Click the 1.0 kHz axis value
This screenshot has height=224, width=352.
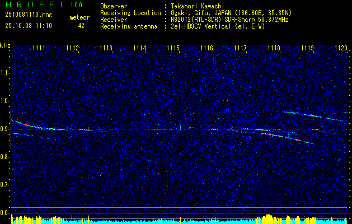coord(5,101)
